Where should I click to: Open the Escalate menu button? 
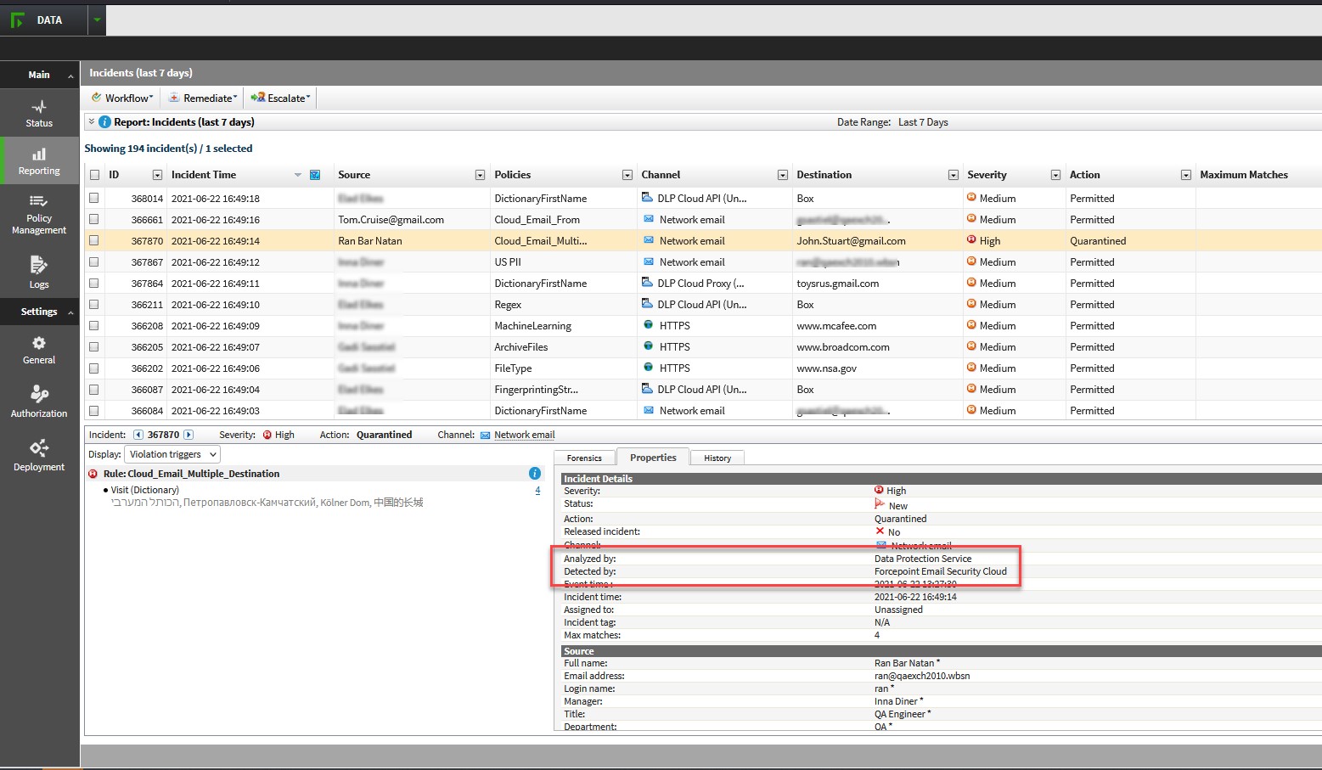point(280,97)
